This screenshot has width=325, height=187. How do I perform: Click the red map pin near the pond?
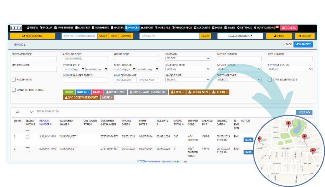288,124
